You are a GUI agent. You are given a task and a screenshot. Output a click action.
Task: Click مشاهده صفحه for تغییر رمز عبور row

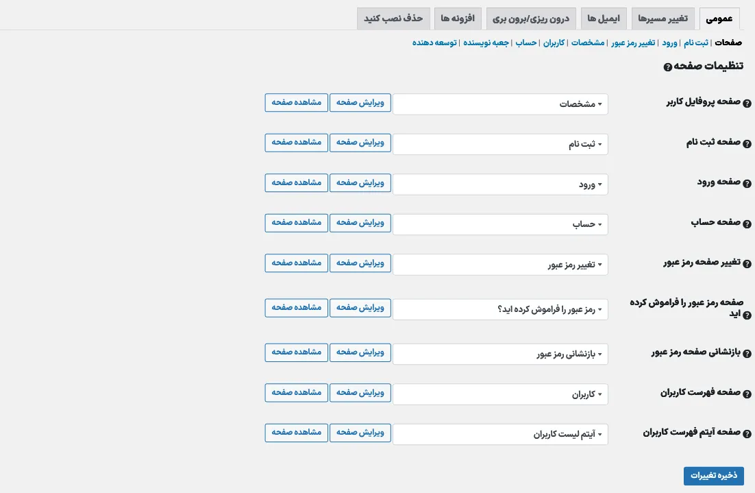(x=296, y=263)
